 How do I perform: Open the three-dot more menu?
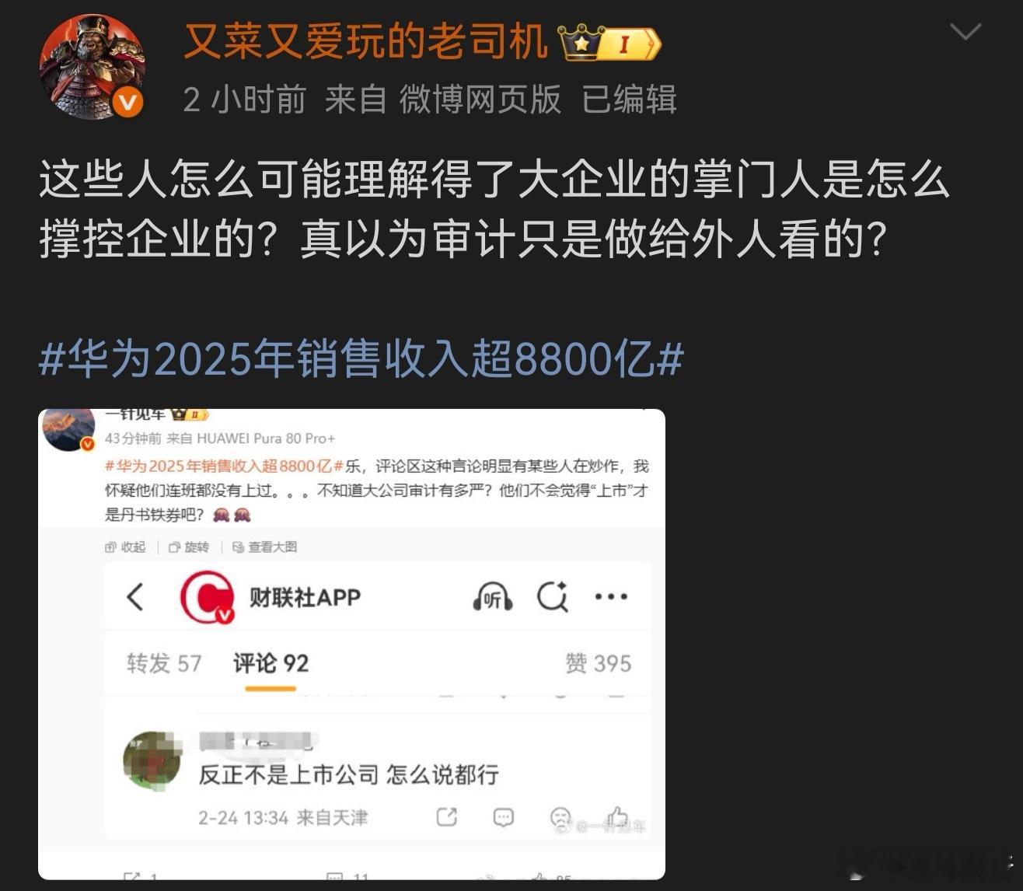coord(611,597)
